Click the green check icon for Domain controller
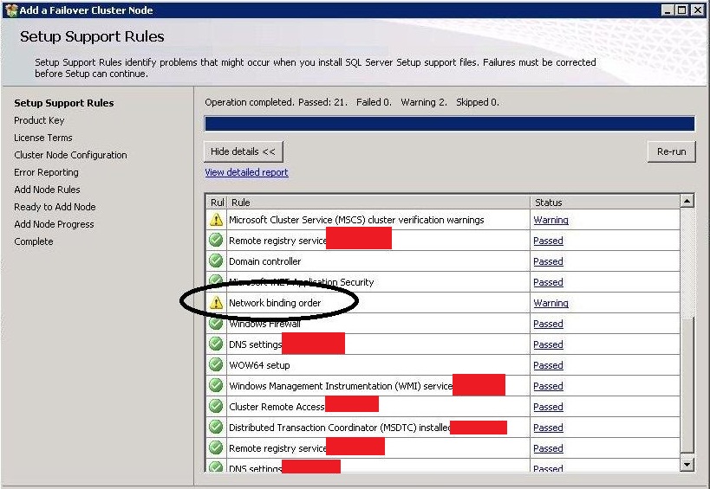The image size is (710, 489). (217, 261)
